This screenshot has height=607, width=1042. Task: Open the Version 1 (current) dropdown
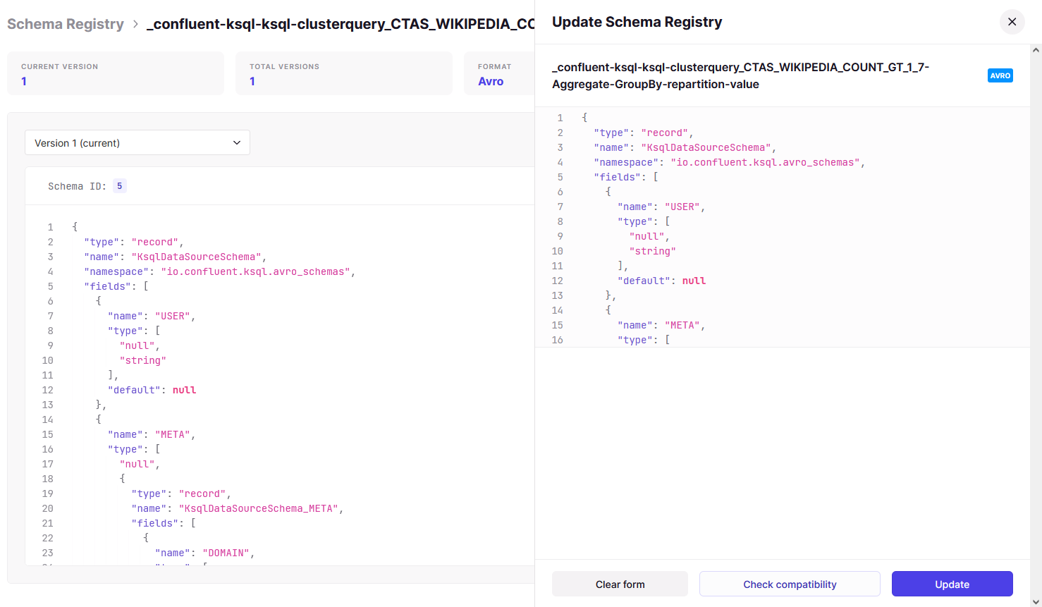point(137,142)
